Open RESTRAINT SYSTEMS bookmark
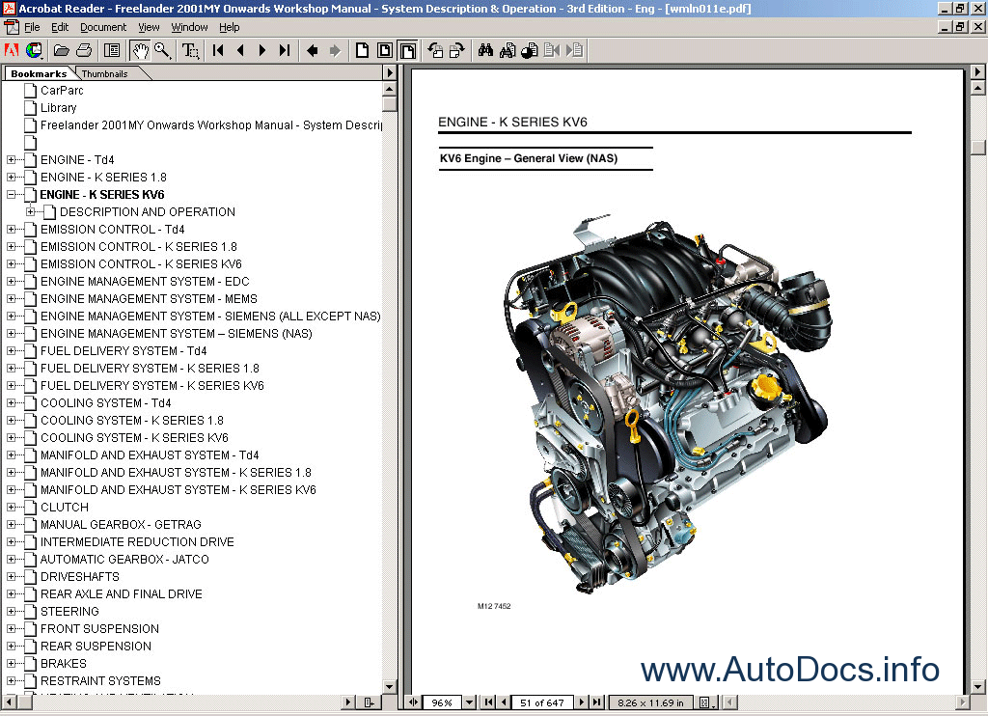The height and width of the screenshot is (716, 988). point(100,681)
